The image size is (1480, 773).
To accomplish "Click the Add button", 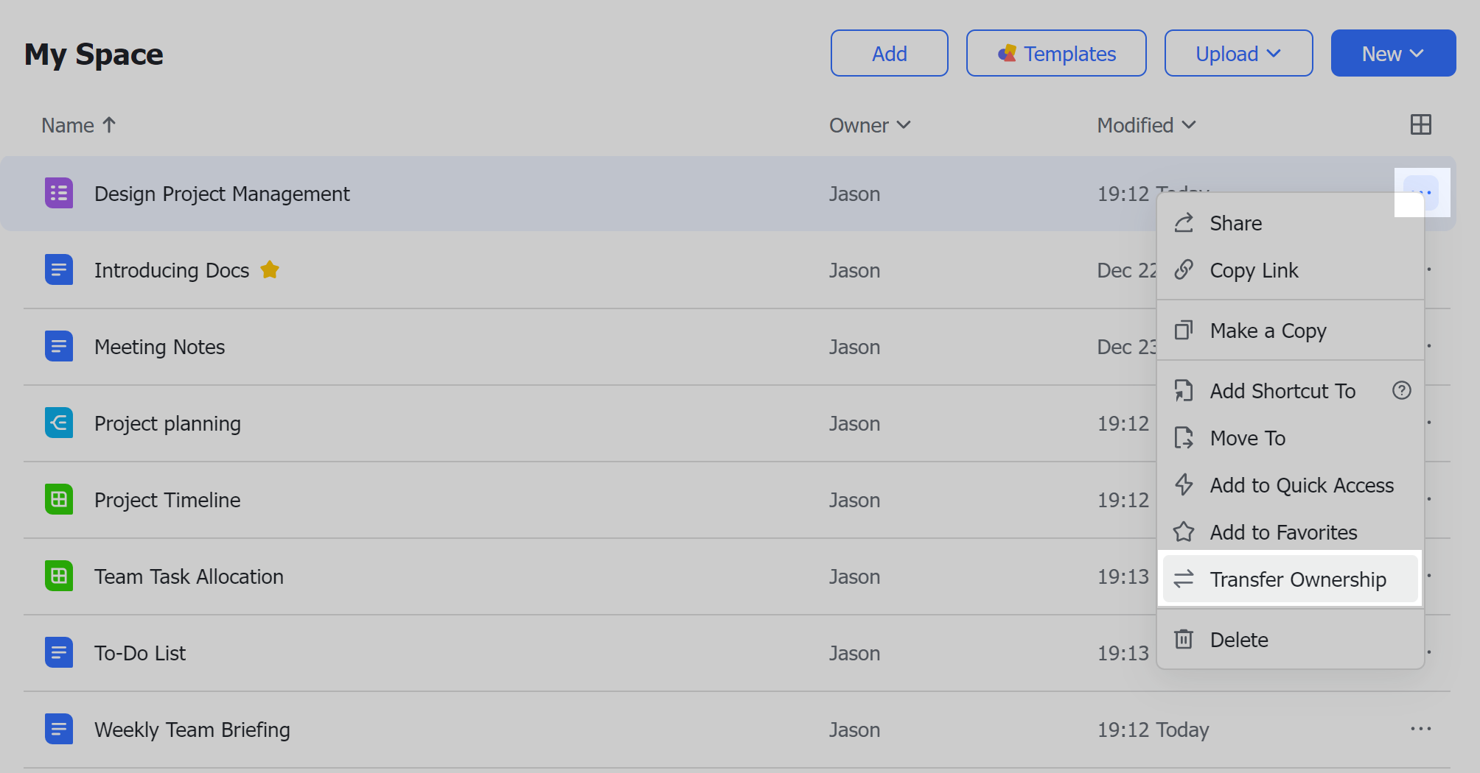I will click(x=889, y=54).
